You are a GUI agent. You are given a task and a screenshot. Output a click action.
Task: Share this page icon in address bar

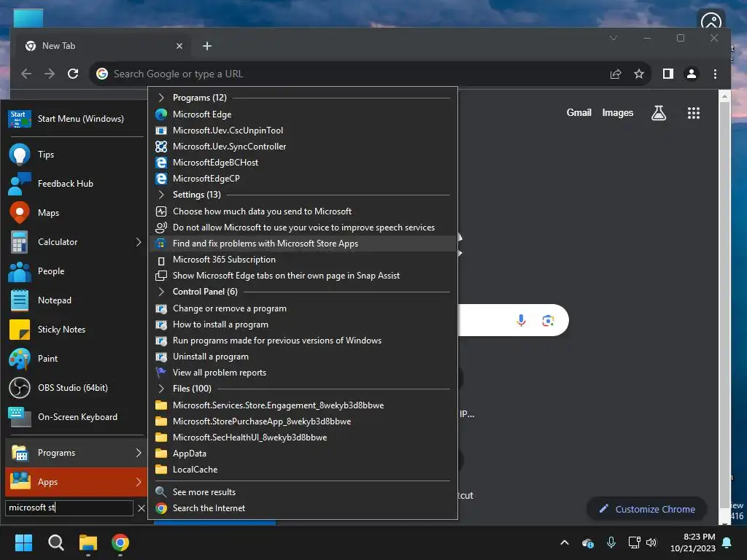tap(616, 74)
